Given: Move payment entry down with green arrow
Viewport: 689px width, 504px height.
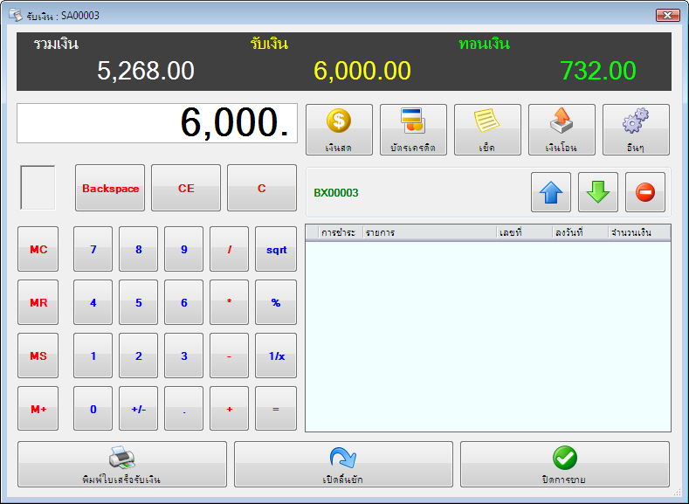Looking at the screenshot, I should coord(598,192).
